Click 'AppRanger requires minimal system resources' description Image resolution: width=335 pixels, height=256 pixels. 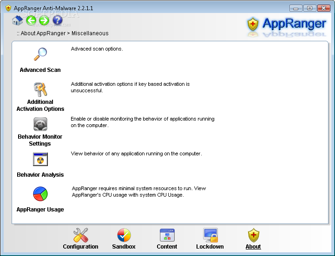pyautogui.click(x=139, y=192)
